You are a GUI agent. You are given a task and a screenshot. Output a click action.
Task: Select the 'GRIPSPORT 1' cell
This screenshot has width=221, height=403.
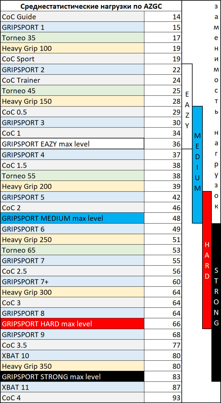[72, 27]
